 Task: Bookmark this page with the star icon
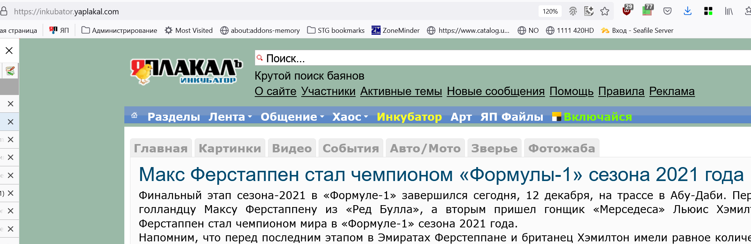pos(605,11)
